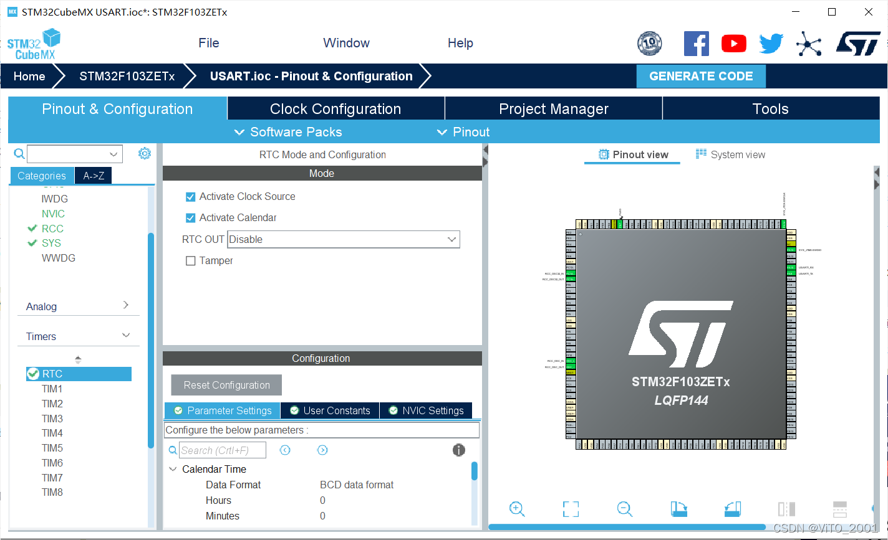Click the parameter list vertical scrollbar
The height and width of the screenshot is (540, 888).
475,471
